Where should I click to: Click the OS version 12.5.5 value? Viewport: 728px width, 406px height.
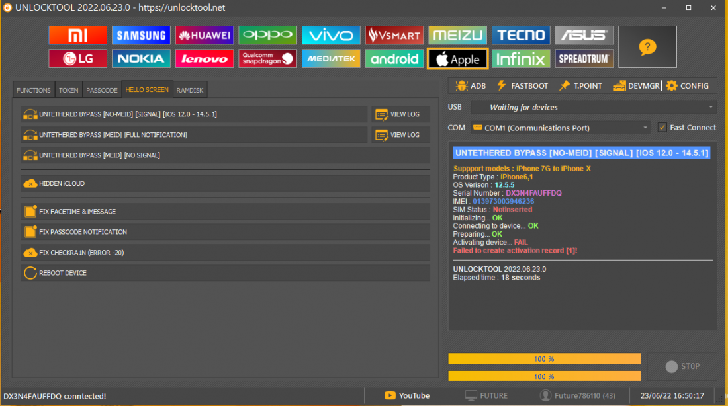click(x=504, y=185)
